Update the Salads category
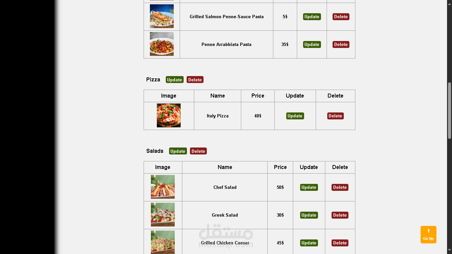 pos(178,151)
